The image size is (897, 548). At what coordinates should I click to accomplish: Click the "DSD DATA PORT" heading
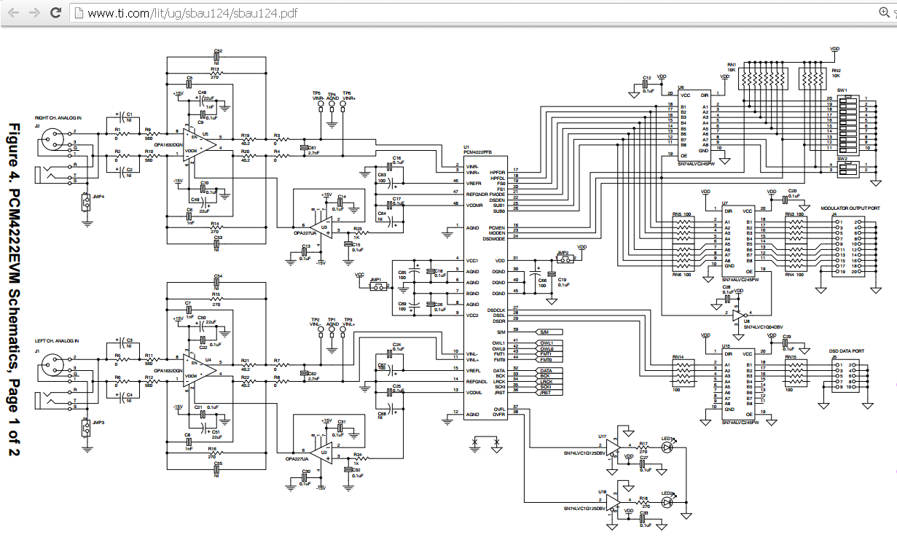click(846, 351)
